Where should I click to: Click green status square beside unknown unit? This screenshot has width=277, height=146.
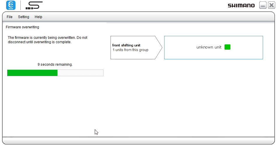point(227,47)
